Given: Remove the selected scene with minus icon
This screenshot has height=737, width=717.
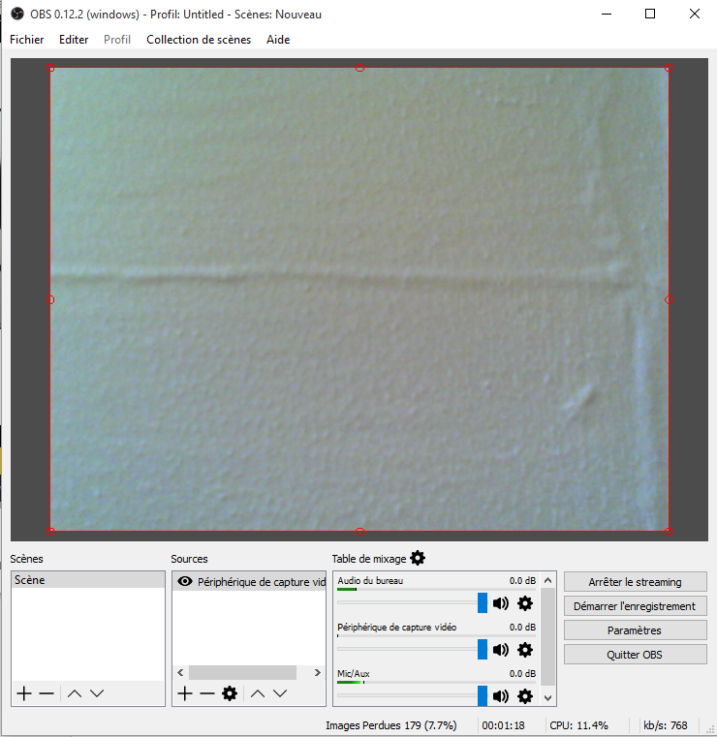Looking at the screenshot, I should [47, 693].
